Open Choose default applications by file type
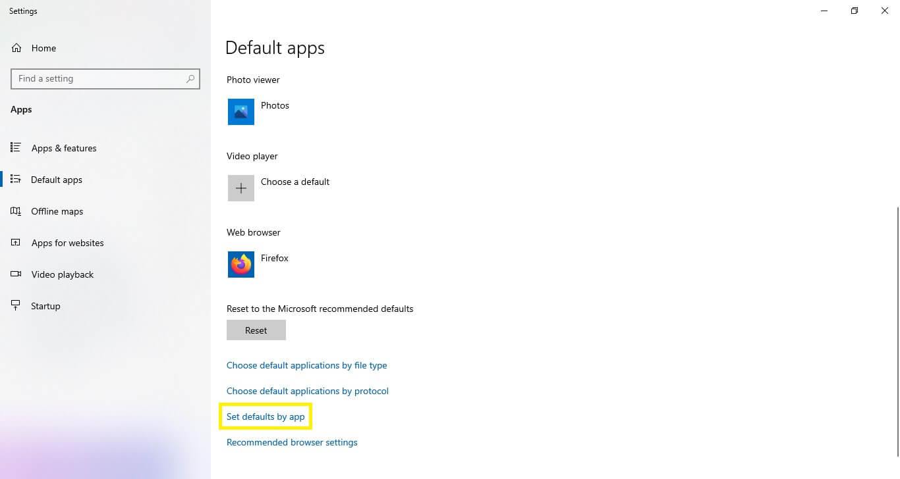Image resolution: width=900 pixels, height=479 pixels. 307,365
